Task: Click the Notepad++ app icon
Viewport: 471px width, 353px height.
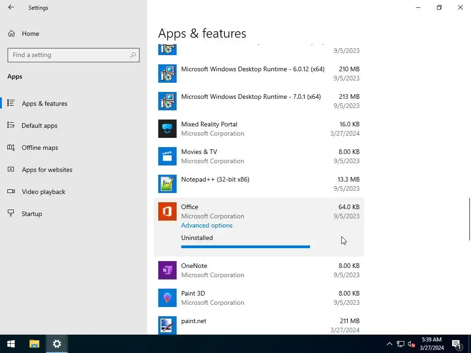Action: click(167, 184)
